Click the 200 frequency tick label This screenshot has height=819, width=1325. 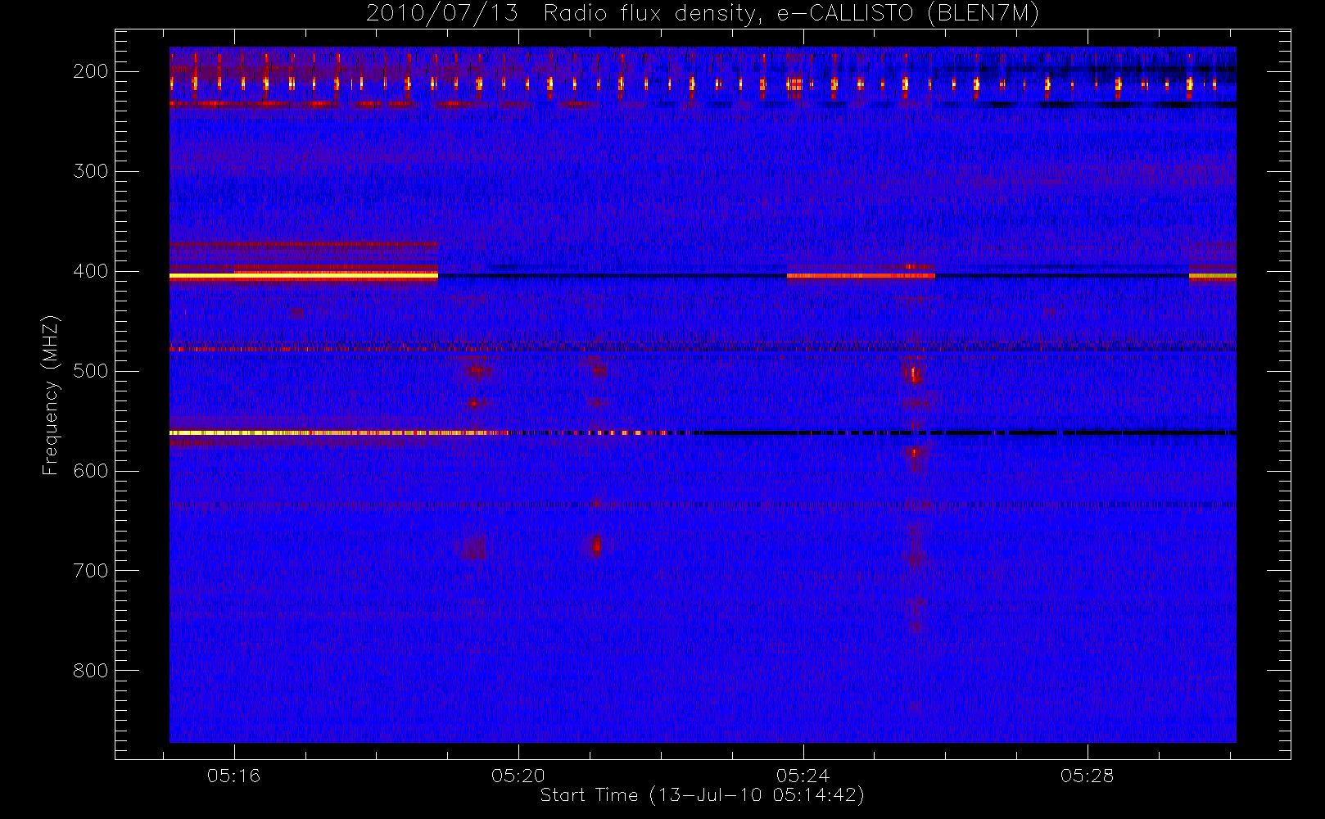click(91, 71)
